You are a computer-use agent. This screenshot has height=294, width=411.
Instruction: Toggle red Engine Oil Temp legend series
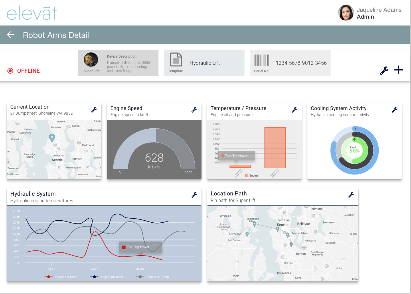61,277
